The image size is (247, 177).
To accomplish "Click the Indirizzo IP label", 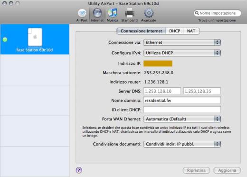I will (x=130, y=63).
